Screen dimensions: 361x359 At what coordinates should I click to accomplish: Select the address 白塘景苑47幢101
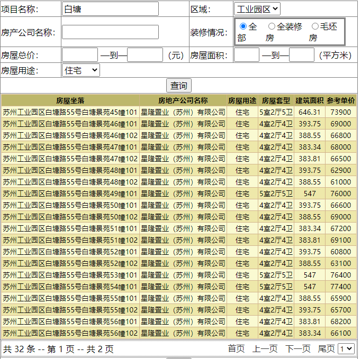[x=70, y=147]
